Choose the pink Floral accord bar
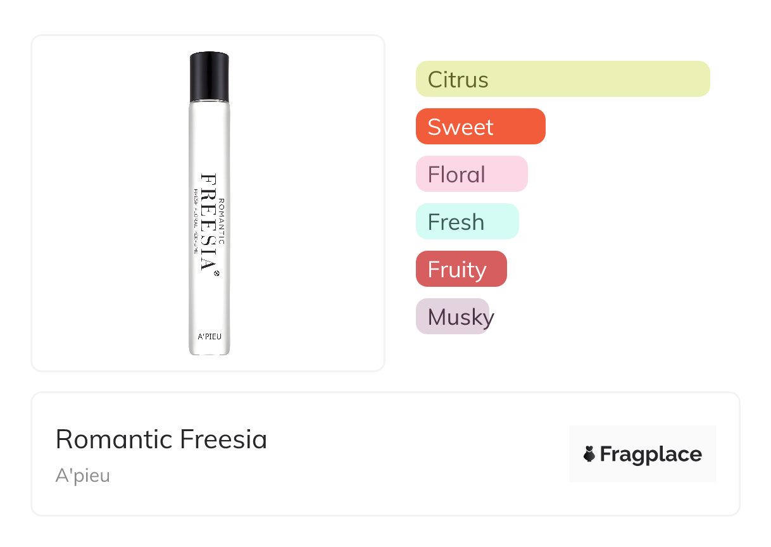 point(472,174)
